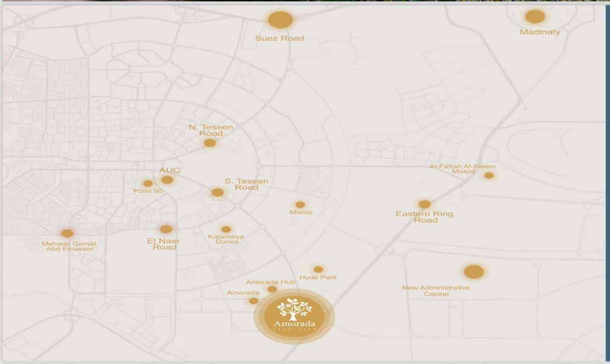
Task: Select the "Mehwar Gamal Abd Elnasser" label
Action: (69, 246)
